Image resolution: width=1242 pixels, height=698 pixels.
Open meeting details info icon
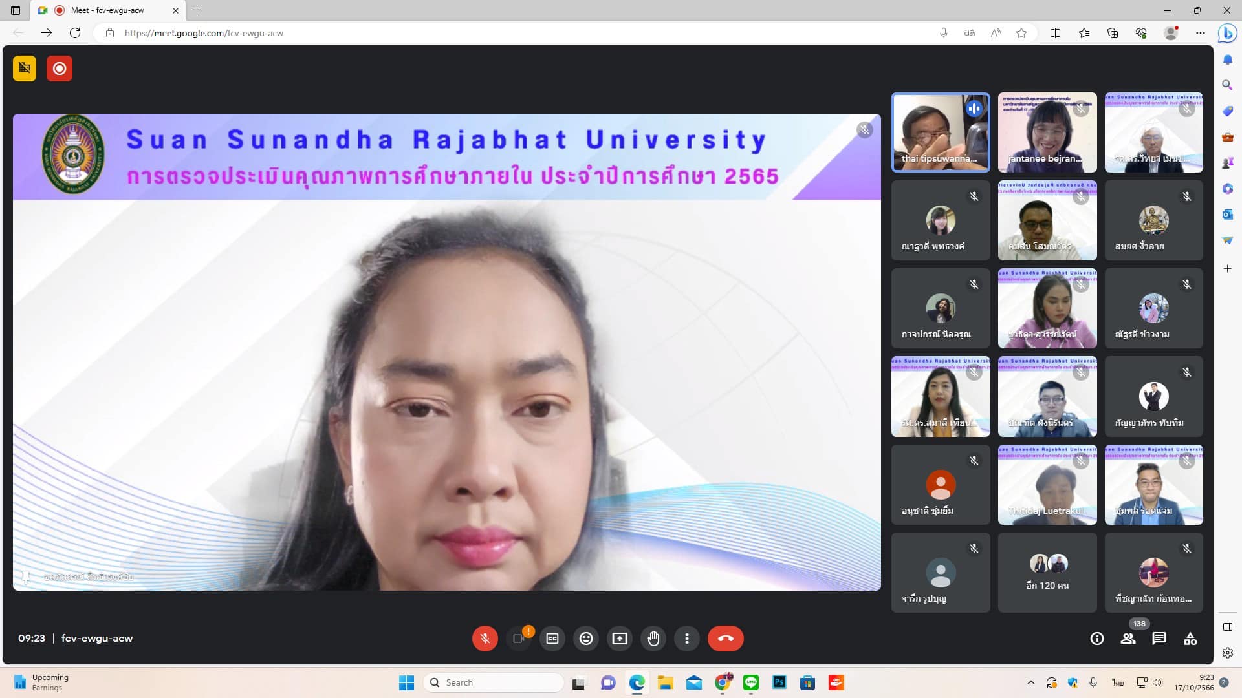click(1097, 639)
